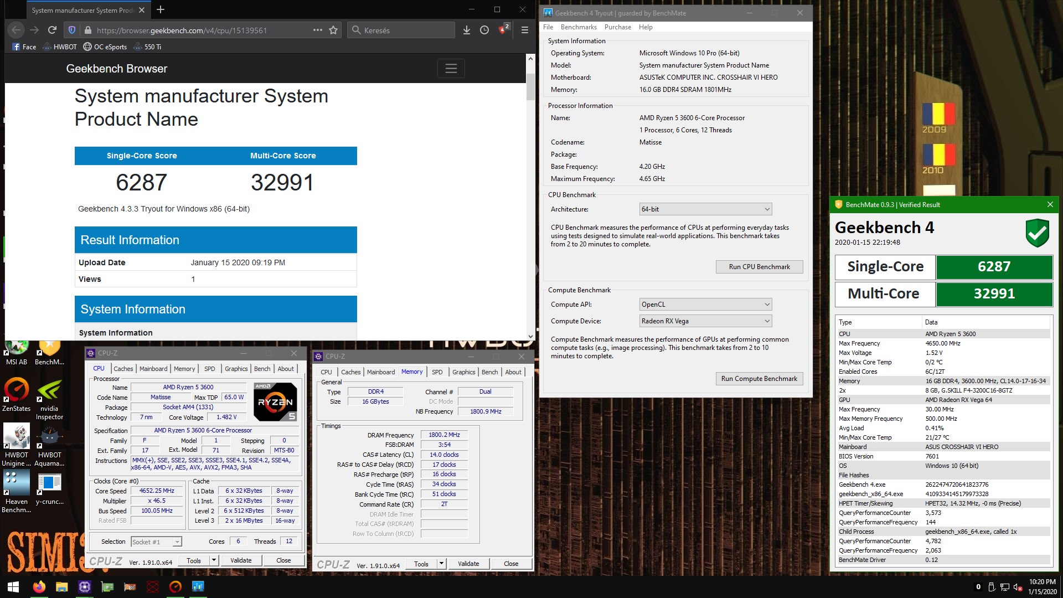Bookmark this page with the star icon
This screenshot has width=1063, height=598.
click(333, 30)
